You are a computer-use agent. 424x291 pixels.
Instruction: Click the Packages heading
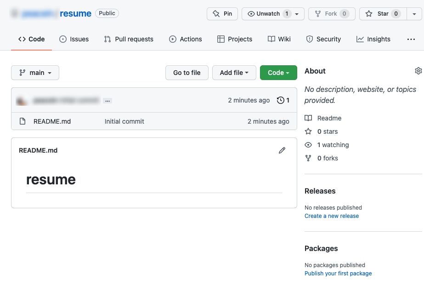coord(321,249)
